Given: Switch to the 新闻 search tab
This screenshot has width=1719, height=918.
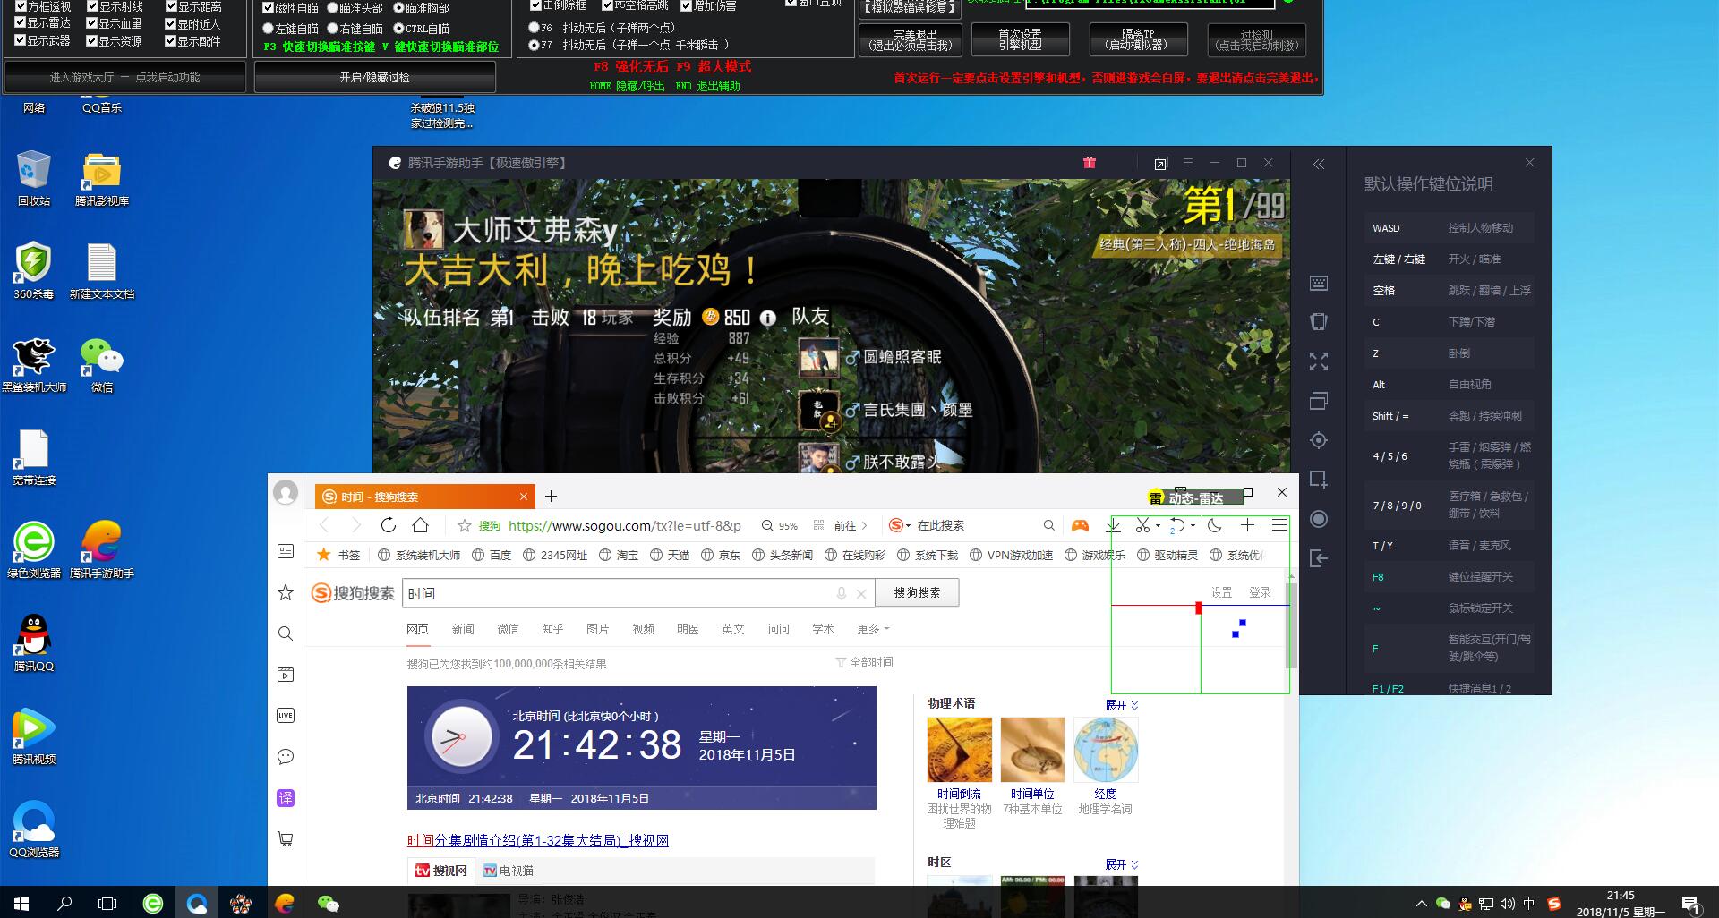Looking at the screenshot, I should 463,629.
